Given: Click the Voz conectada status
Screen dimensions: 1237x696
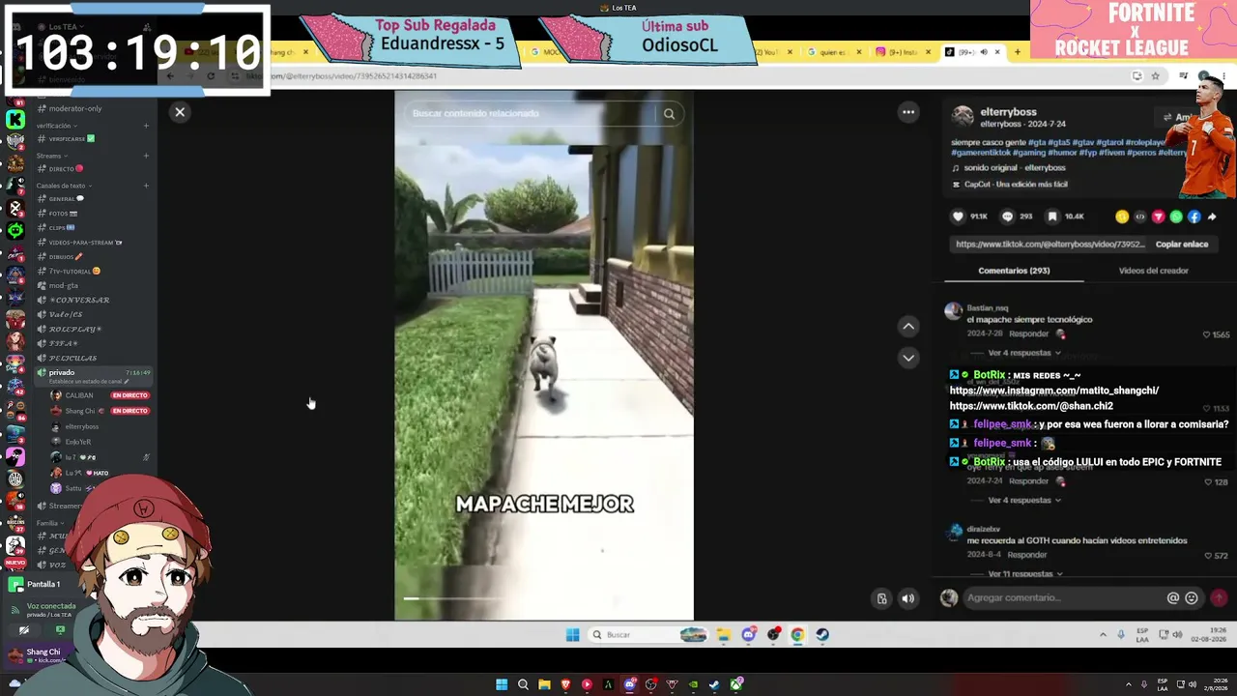Looking at the screenshot, I should pos(51,606).
